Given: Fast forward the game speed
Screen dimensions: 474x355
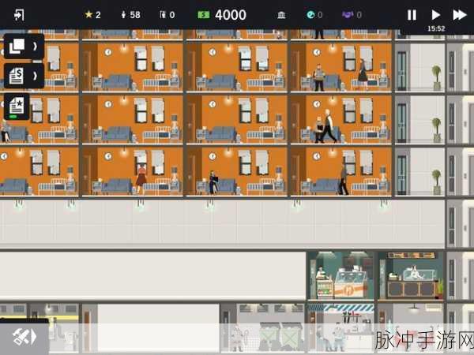Looking at the screenshot, I should coord(460,14).
